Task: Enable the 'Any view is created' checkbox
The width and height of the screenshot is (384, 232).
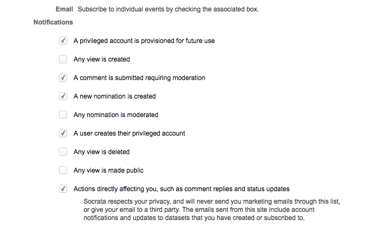Action: point(63,59)
